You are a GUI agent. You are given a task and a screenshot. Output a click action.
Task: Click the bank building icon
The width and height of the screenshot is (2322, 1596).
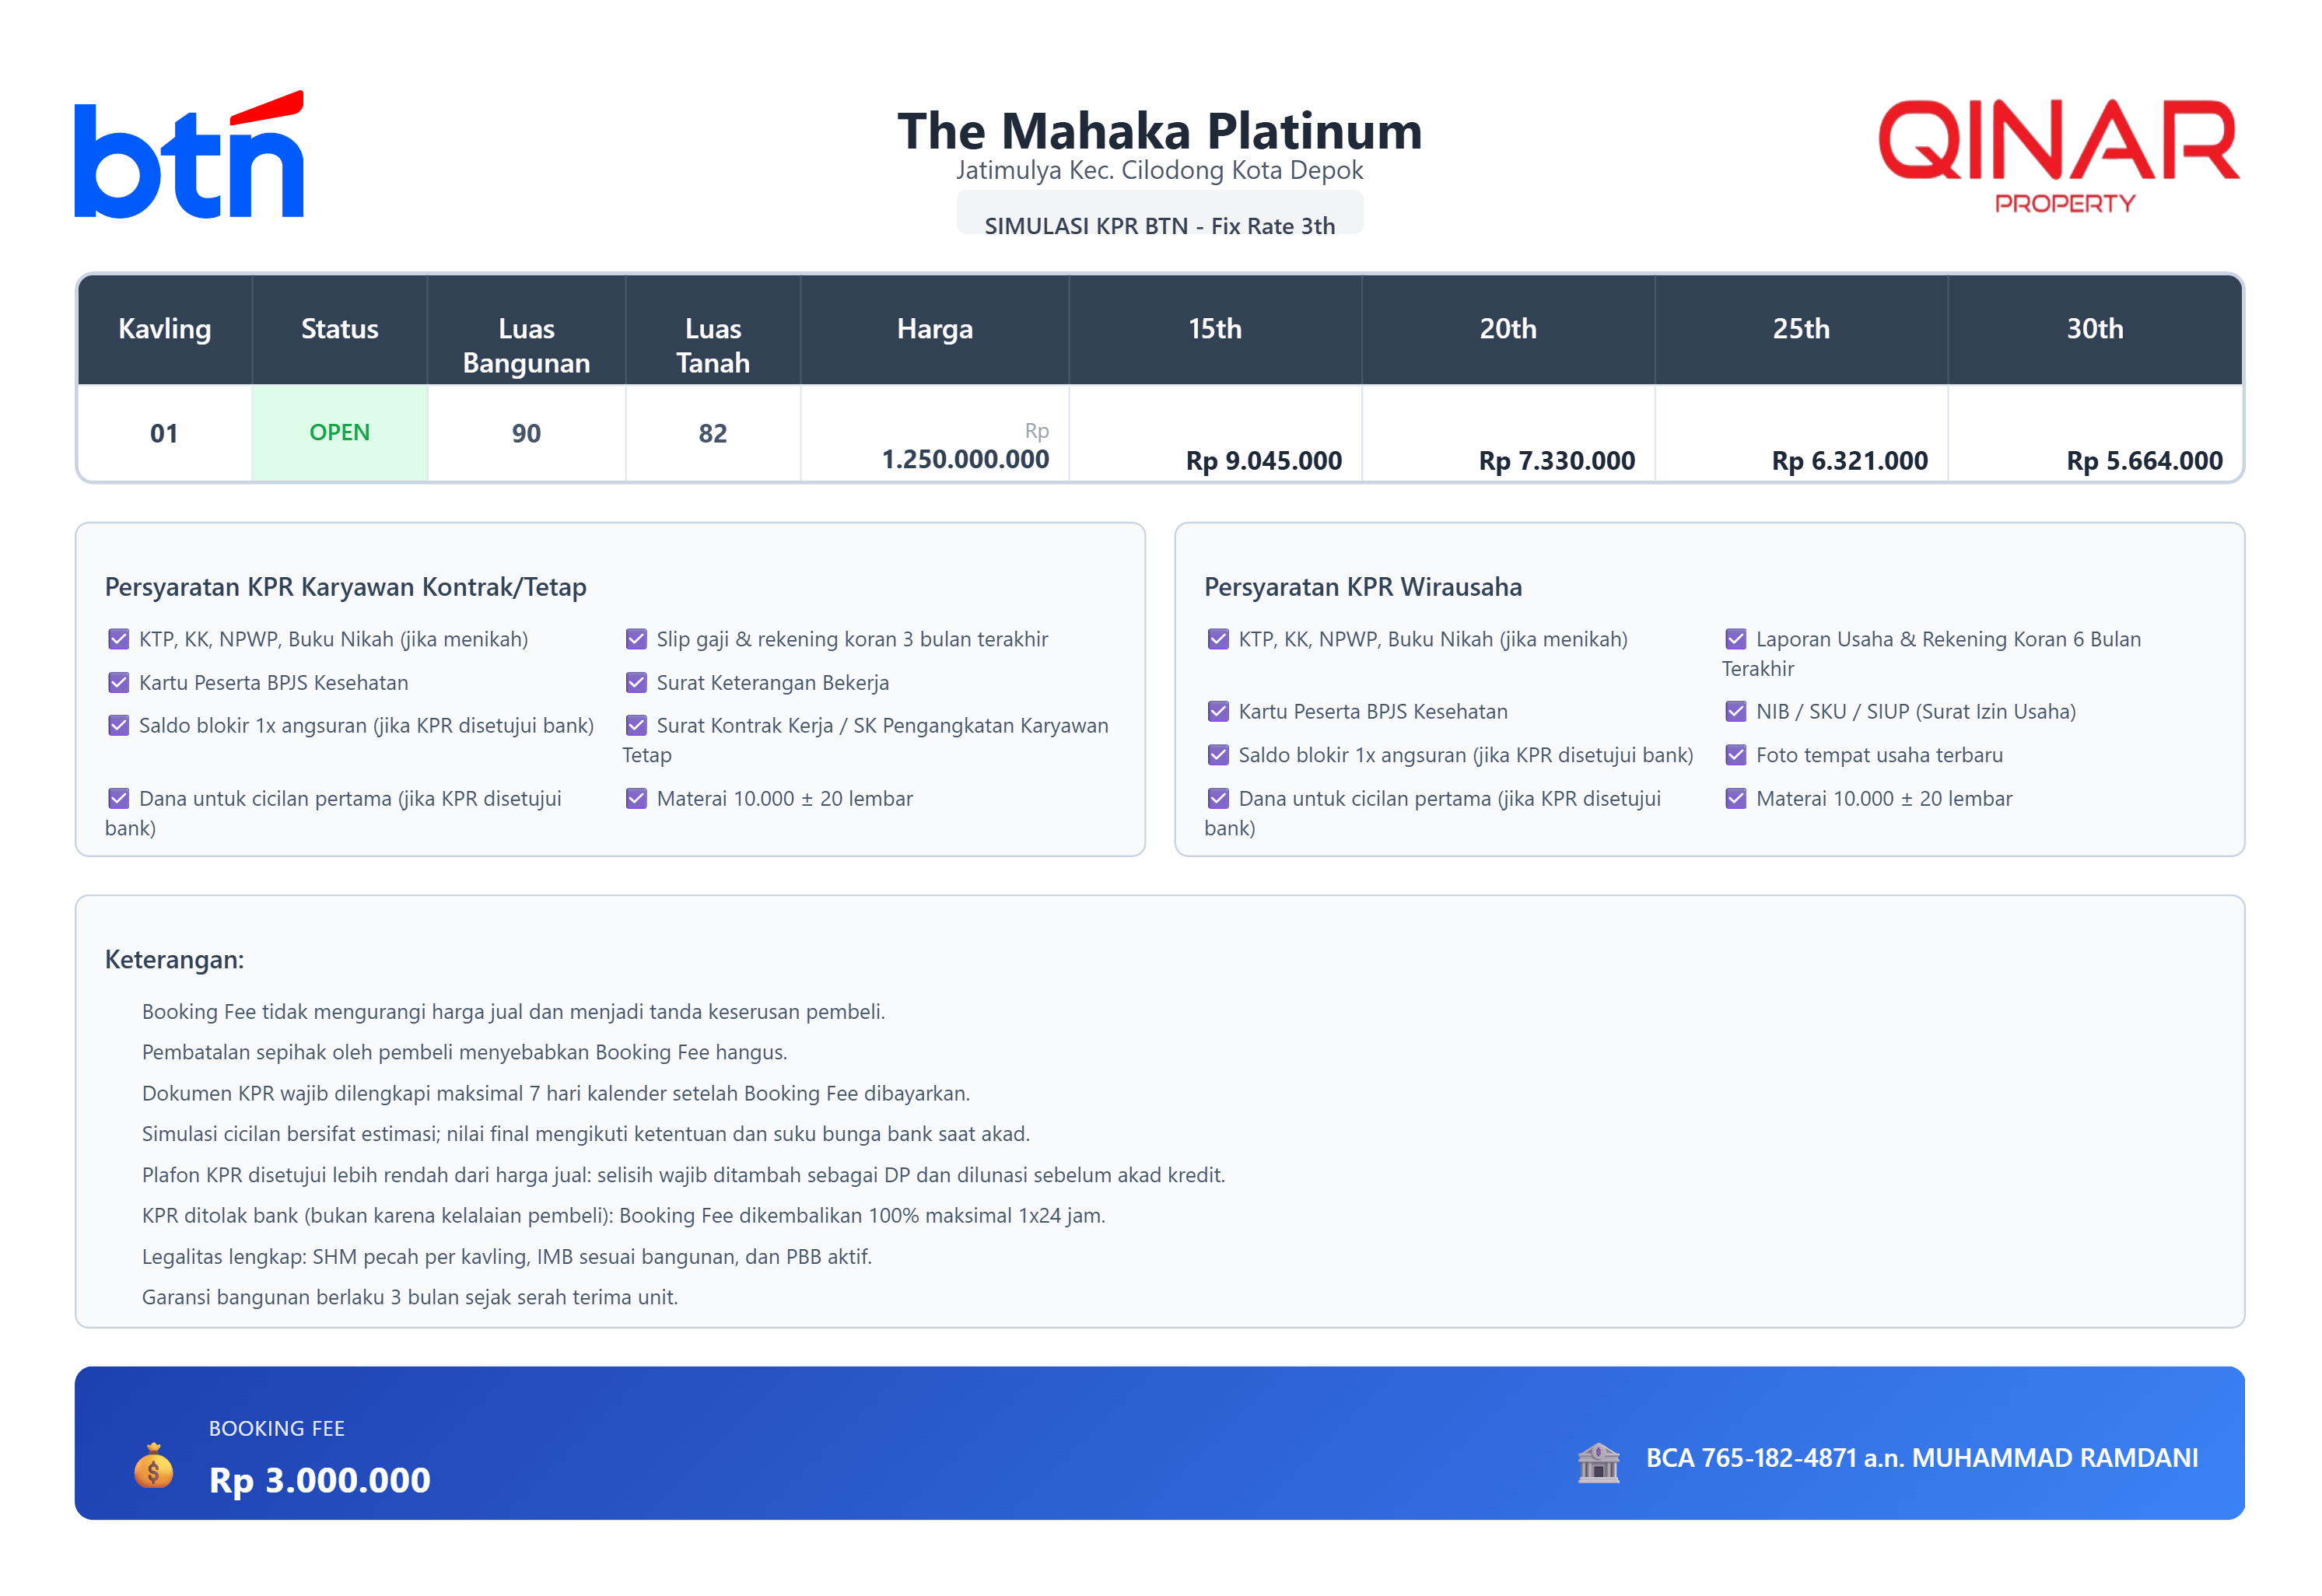click(x=1598, y=1462)
